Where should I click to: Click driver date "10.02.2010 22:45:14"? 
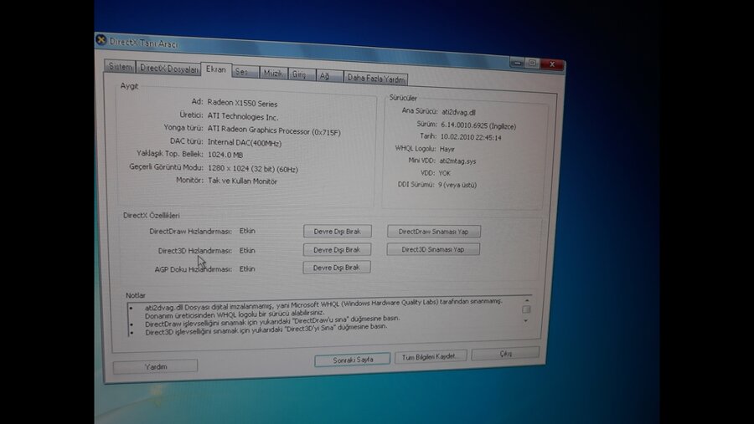471,137
